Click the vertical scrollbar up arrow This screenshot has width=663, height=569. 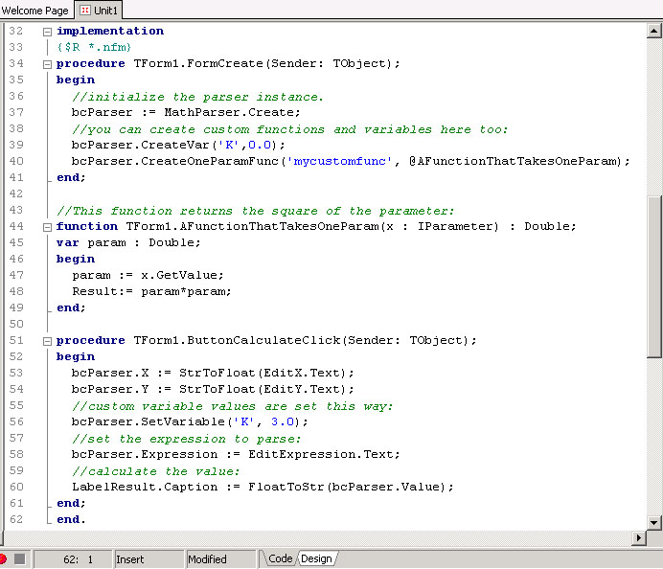point(654,30)
